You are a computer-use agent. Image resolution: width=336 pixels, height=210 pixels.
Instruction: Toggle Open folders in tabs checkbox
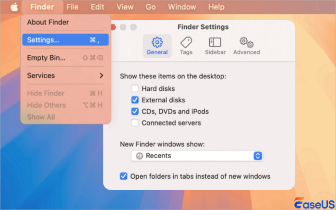123,176
